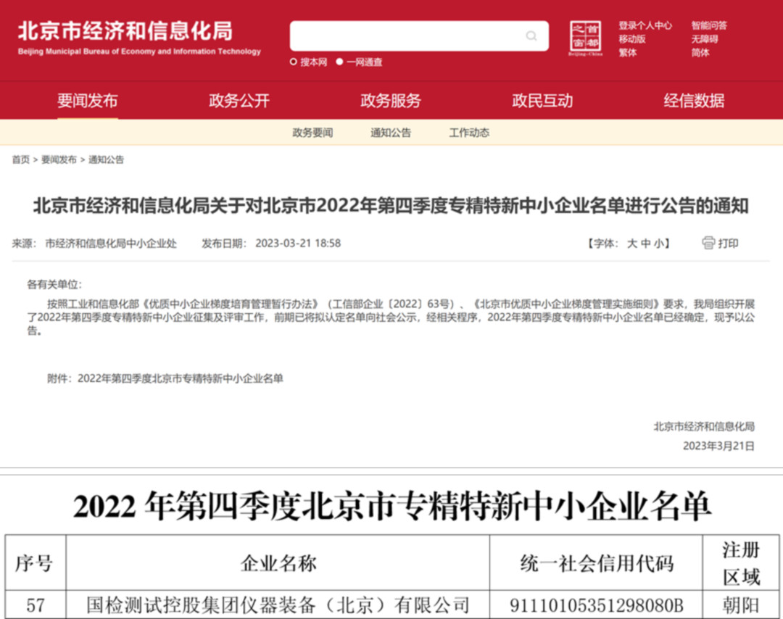Click the Beijing capital window logo icon
The width and height of the screenshot is (783, 619).
pyautogui.click(x=585, y=38)
